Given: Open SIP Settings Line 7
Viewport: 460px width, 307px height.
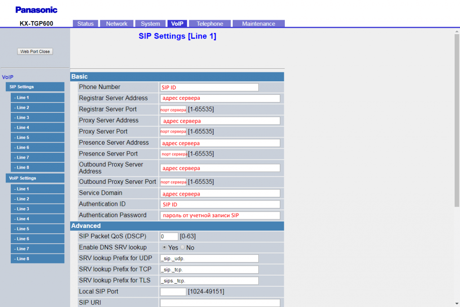Looking at the screenshot, I should 38,157.
